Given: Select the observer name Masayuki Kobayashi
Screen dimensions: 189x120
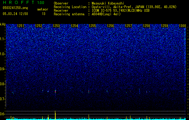Looking at the screenshot, I should [x=108, y=3].
